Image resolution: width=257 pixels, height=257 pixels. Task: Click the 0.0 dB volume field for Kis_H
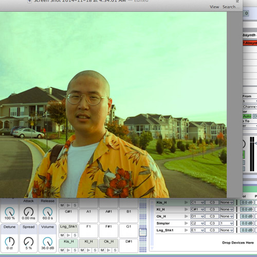click(x=247, y=203)
